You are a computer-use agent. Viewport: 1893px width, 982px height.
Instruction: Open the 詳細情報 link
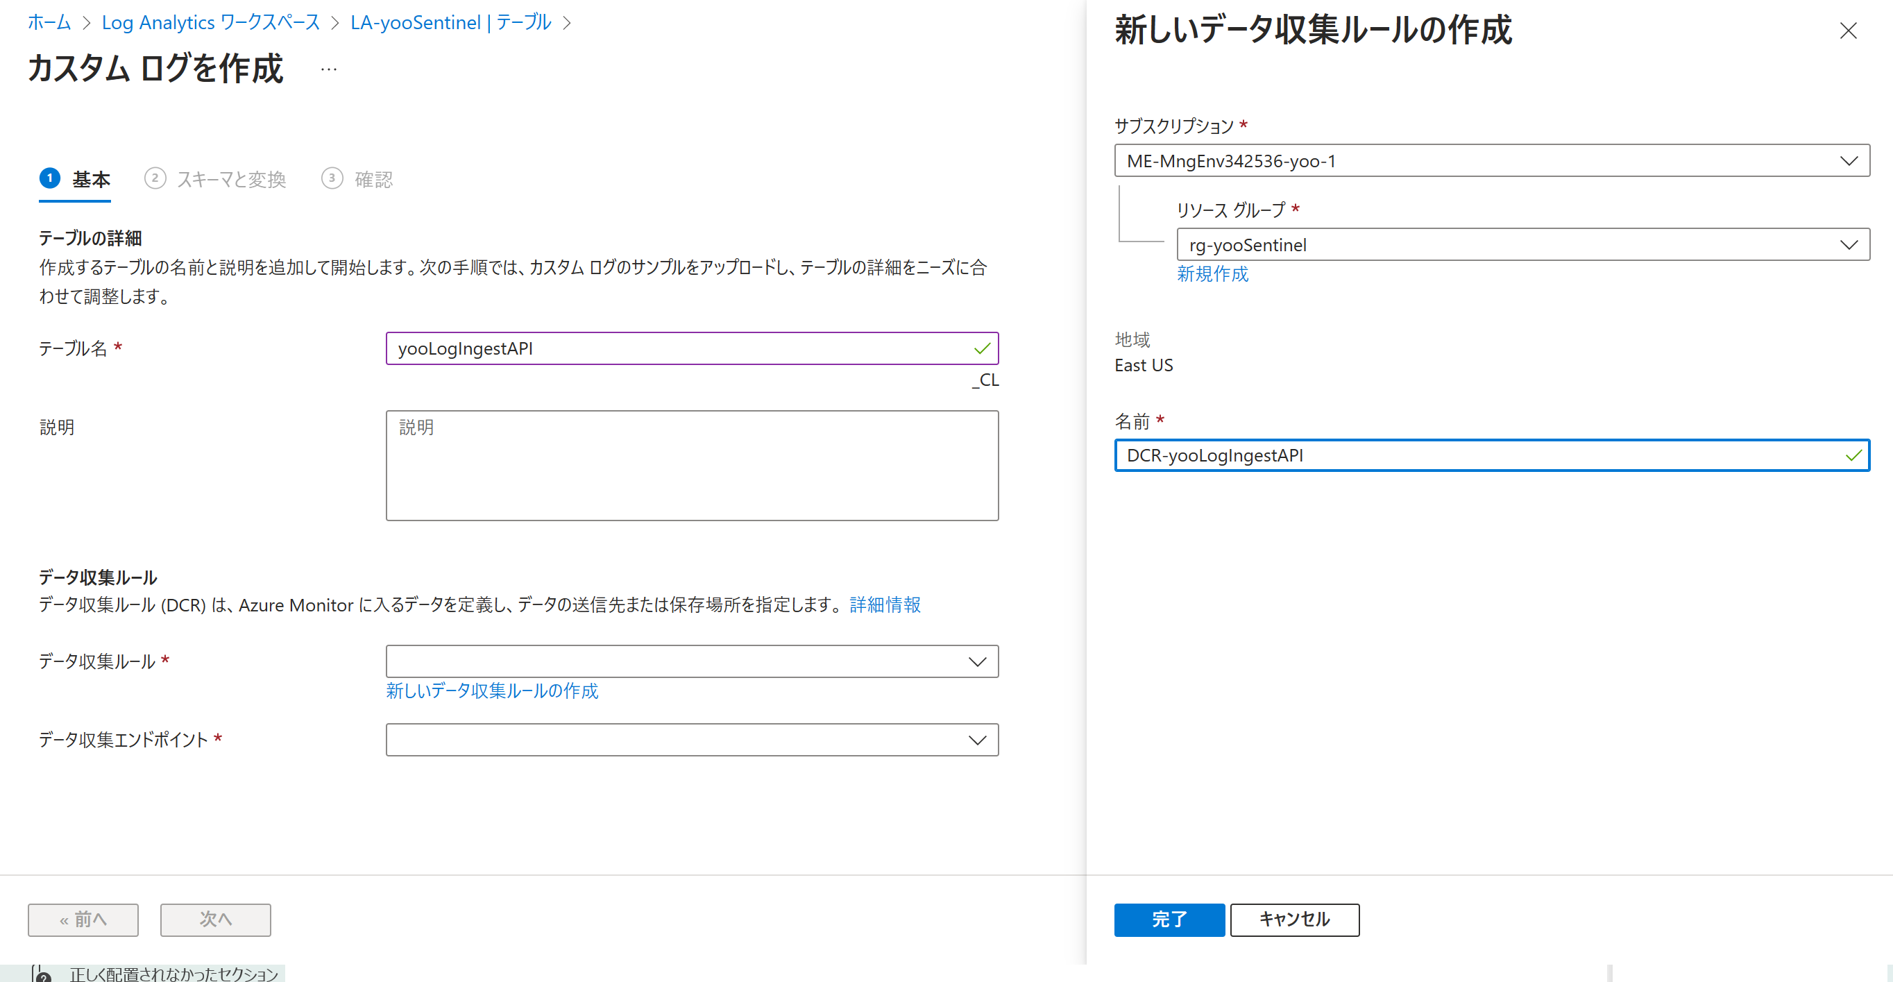click(x=885, y=605)
